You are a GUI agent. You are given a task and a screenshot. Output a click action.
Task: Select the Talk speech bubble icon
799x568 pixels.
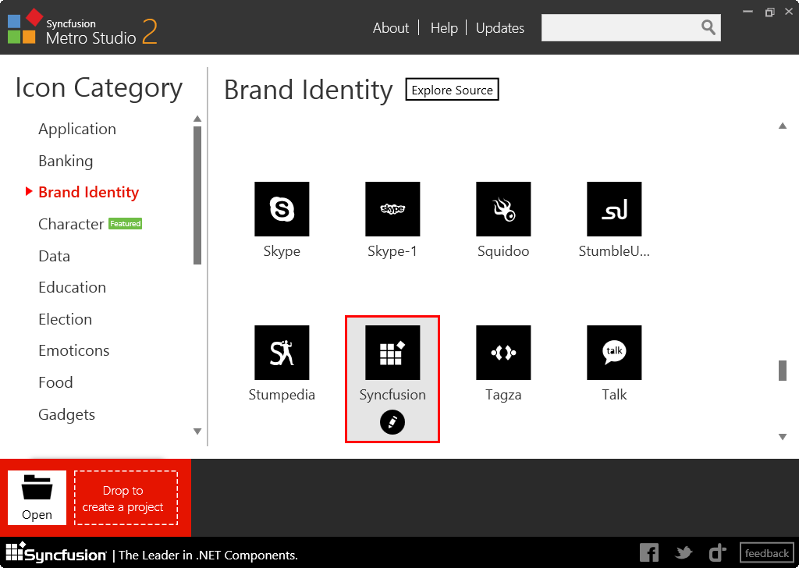point(614,353)
